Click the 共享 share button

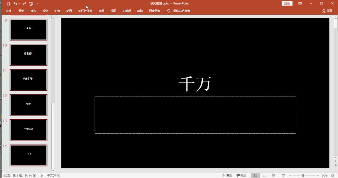tap(327, 11)
